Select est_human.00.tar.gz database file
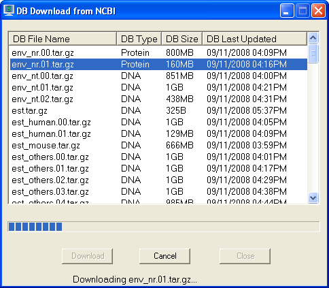 pyautogui.click(x=158, y=122)
